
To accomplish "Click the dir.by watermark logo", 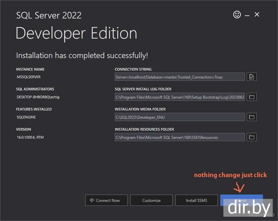I will (x=249, y=208).
